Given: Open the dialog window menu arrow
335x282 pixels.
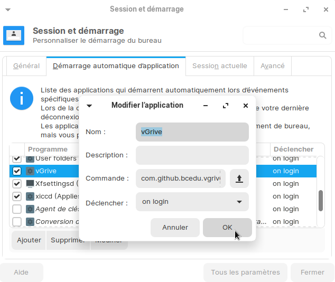Looking at the screenshot, I should 89,106.
